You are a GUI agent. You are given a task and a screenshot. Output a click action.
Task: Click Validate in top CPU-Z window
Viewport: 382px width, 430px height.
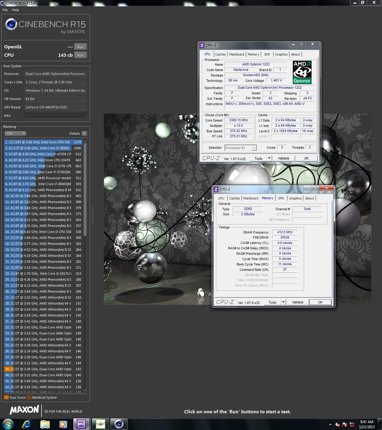[284, 158]
